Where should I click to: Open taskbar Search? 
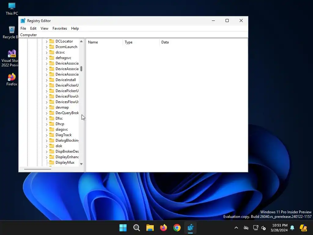tap(137, 228)
